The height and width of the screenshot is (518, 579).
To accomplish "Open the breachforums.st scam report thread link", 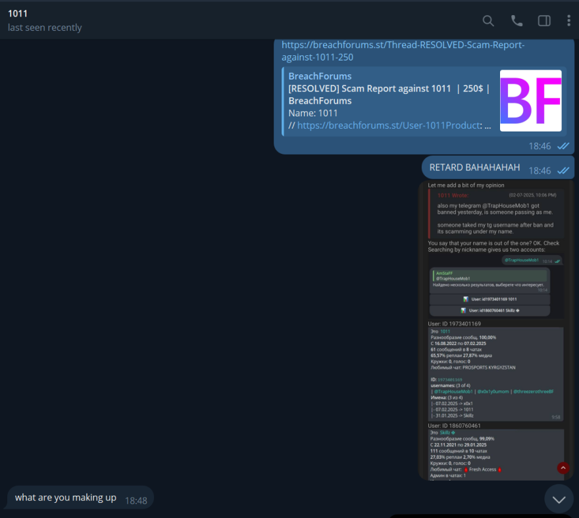I will pos(403,51).
